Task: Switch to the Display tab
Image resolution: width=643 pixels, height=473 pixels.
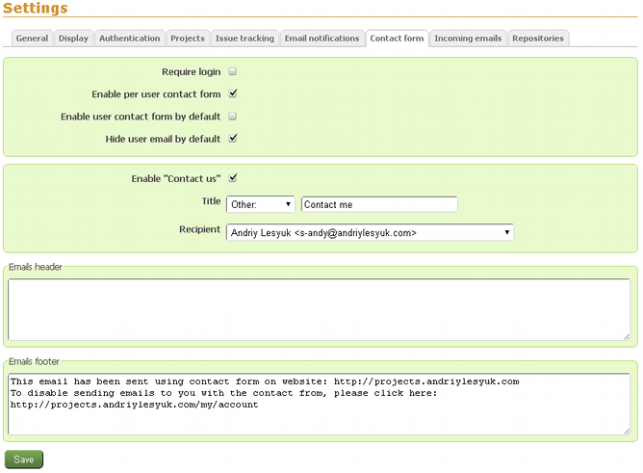Action: point(73,39)
